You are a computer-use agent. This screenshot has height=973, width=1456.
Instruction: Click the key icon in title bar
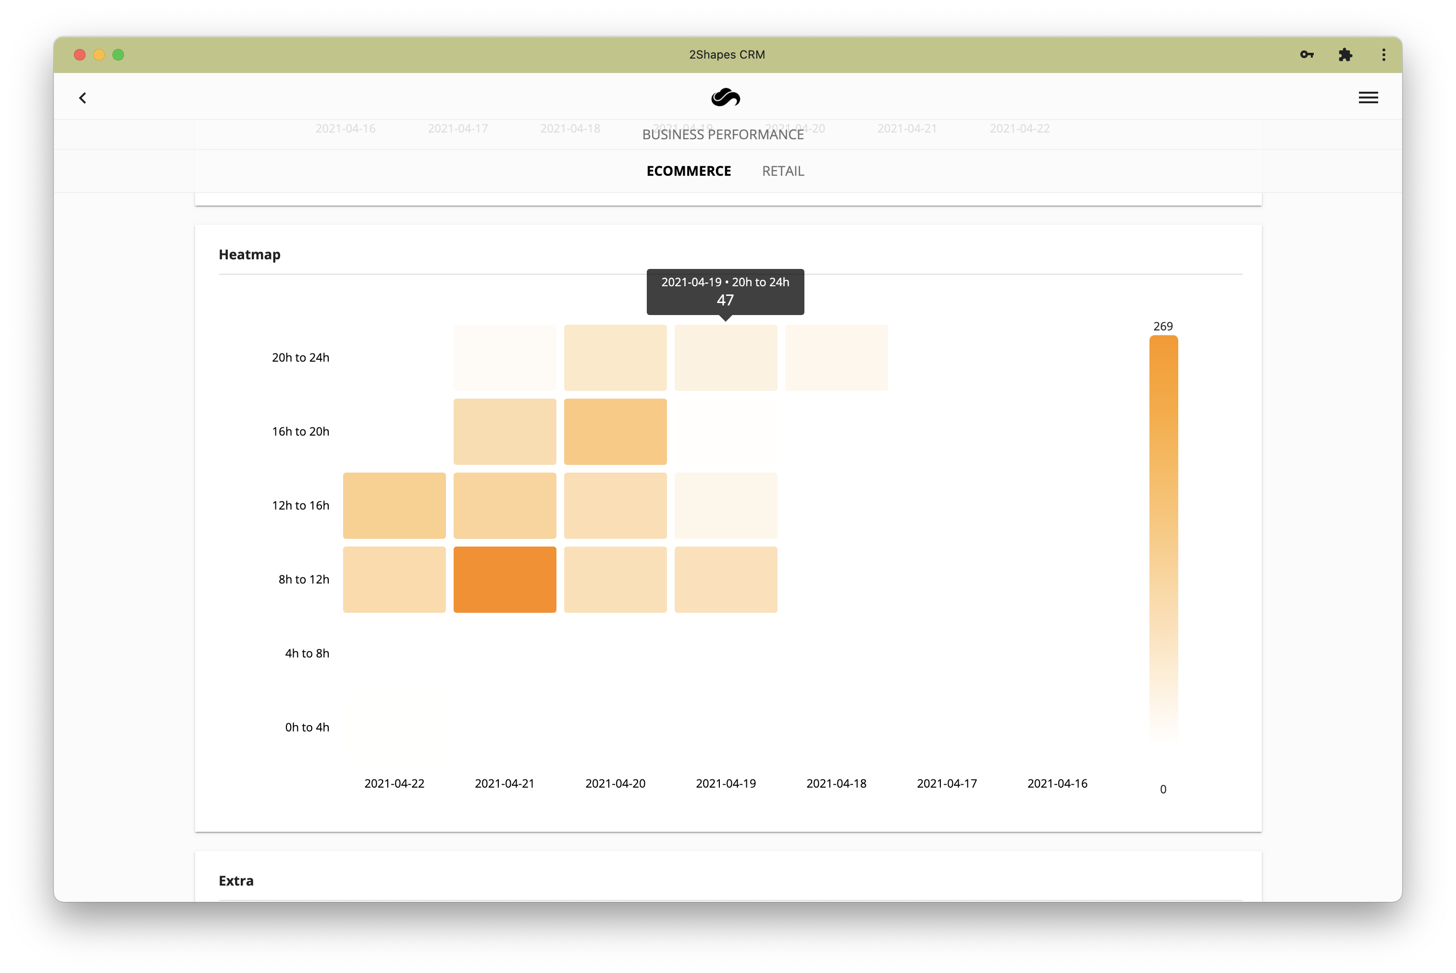(x=1307, y=55)
